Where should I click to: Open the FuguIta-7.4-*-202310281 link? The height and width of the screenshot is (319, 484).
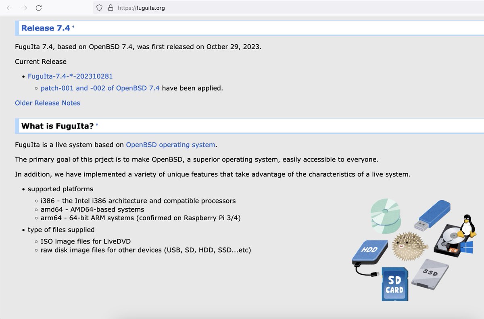(70, 76)
